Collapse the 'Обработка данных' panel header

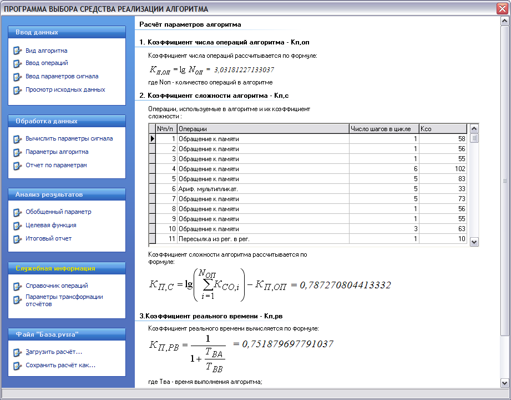click(x=67, y=121)
